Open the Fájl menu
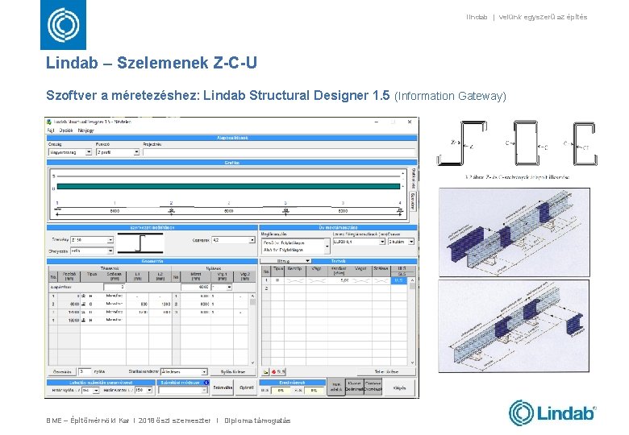Image resolution: width=629 pixels, height=435 pixels. point(51,130)
